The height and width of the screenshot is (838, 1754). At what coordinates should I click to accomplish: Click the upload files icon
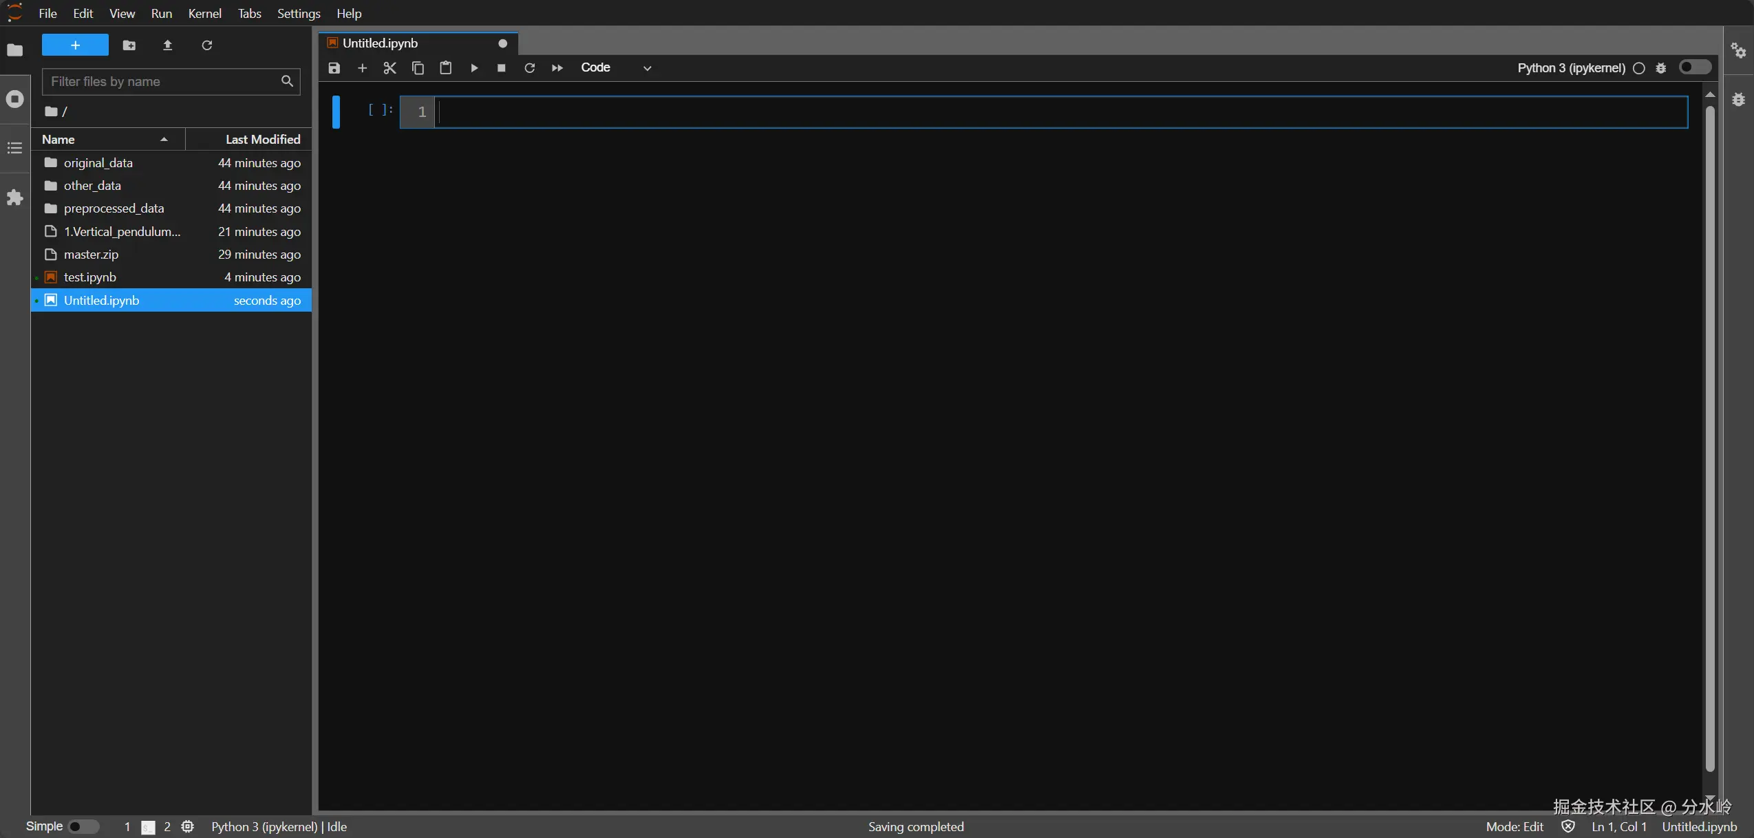(x=167, y=45)
